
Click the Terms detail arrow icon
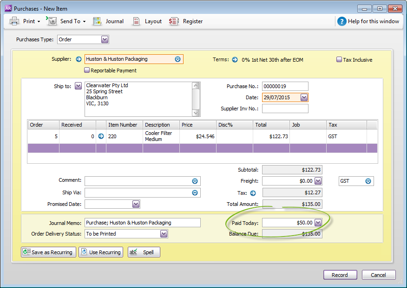click(235, 60)
